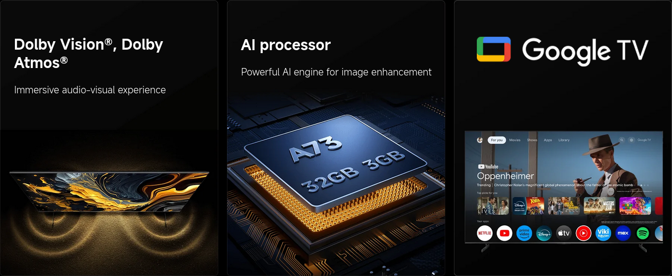Open the Prime Video app

coord(524,233)
